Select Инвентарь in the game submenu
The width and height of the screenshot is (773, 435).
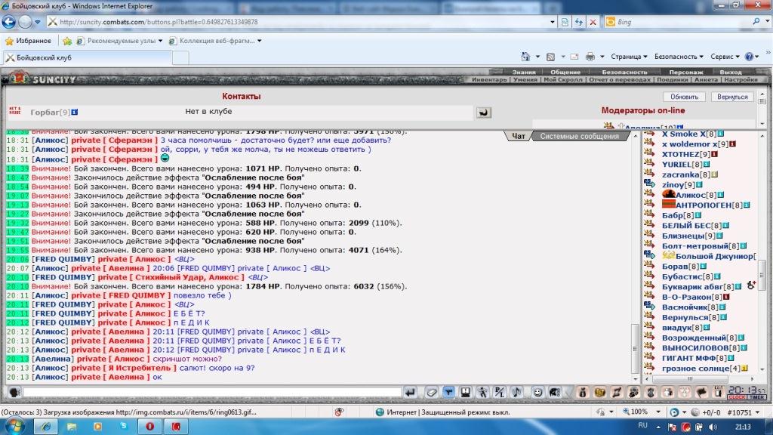(489, 79)
